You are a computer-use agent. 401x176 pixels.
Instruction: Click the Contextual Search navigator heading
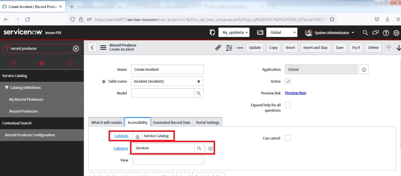(17, 123)
